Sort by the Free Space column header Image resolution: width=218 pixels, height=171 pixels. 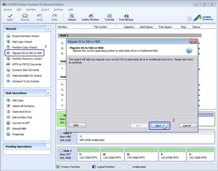[x=163, y=27]
